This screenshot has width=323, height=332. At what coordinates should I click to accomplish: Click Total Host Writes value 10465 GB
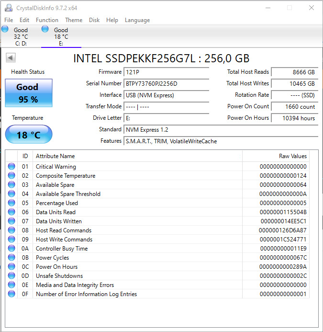[295, 84]
